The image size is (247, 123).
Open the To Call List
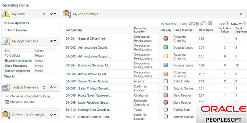pyautogui.click(x=13, y=56)
